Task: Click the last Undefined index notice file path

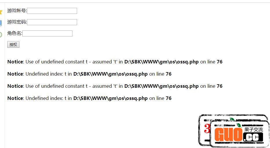Action: (110, 98)
